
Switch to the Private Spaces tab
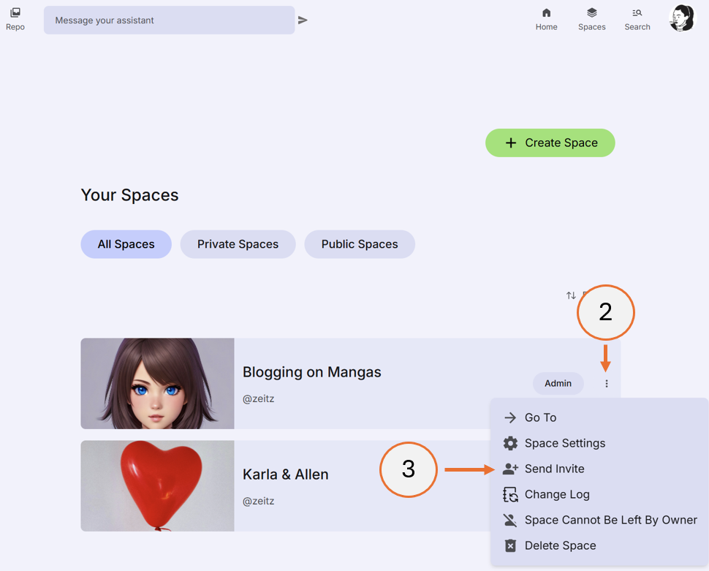(238, 243)
